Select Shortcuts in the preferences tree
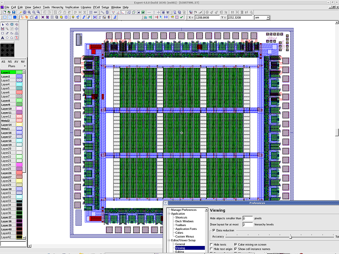 [181, 218]
